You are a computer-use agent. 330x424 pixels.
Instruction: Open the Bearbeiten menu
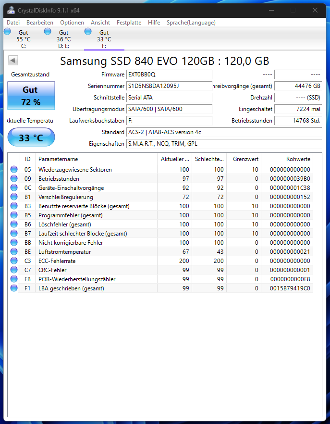40,23
